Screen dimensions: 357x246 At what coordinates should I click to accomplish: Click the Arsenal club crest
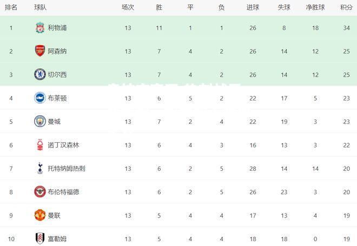[x=40, y=51]
